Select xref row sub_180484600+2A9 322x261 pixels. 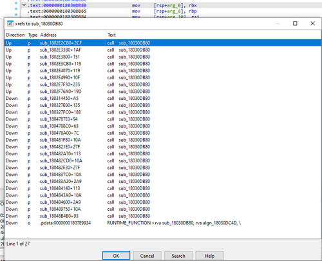click(163, 202)
